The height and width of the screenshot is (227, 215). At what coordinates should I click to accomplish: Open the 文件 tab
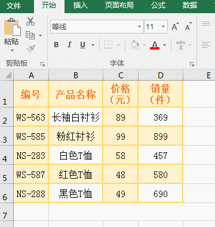click(14, 6)
